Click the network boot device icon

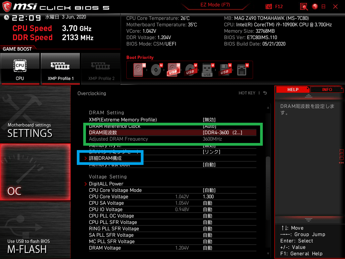[x=242, y=70]
